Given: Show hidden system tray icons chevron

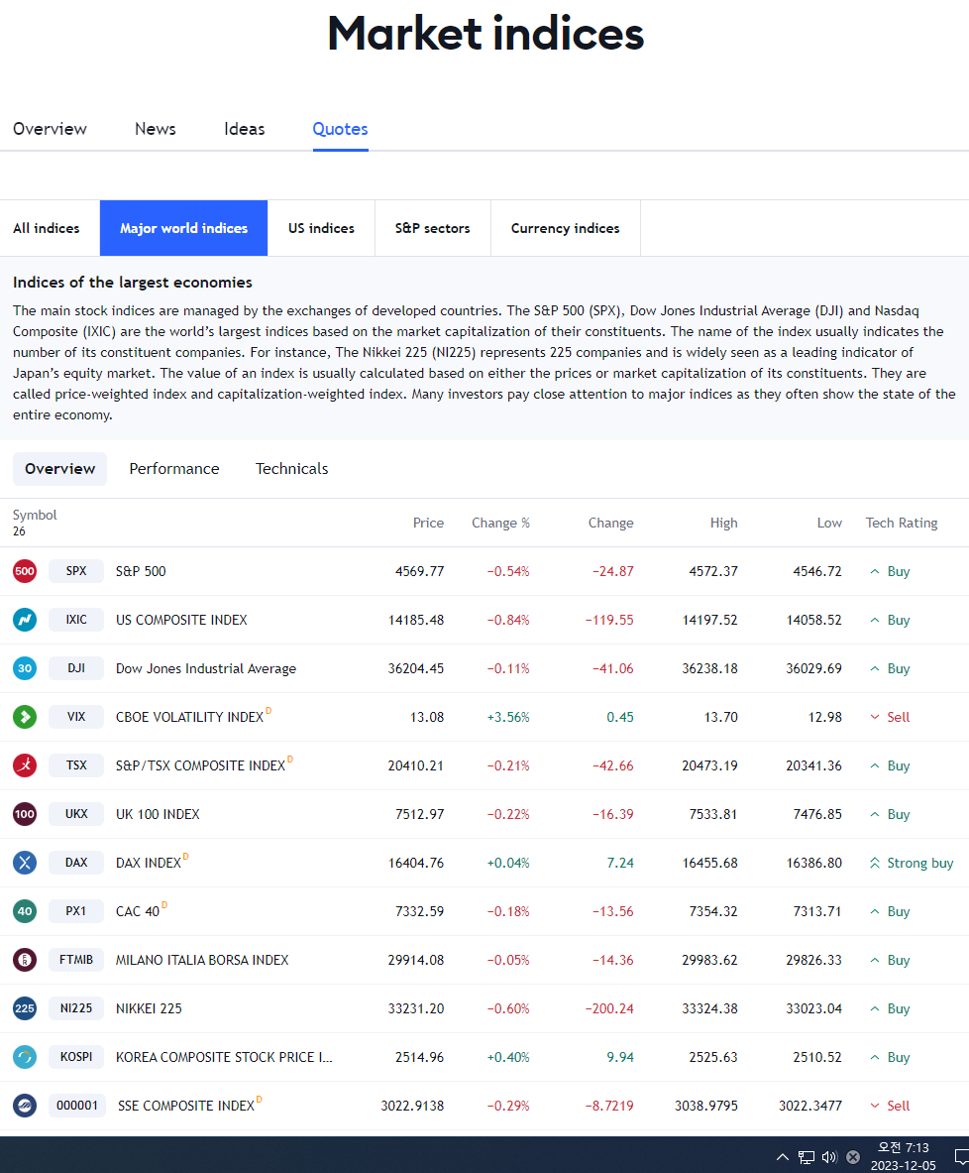Looking at the screenshot, I should pos(782,1157).
